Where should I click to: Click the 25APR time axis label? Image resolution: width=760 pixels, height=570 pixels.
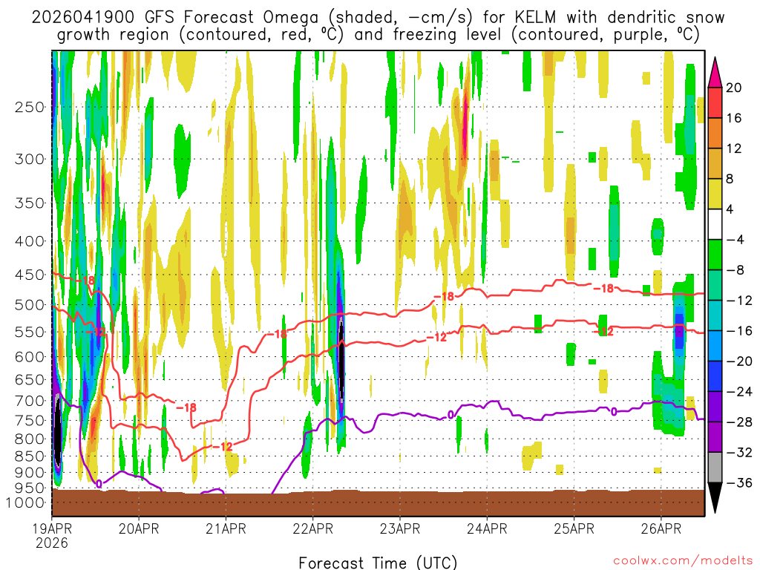(574, 528)
